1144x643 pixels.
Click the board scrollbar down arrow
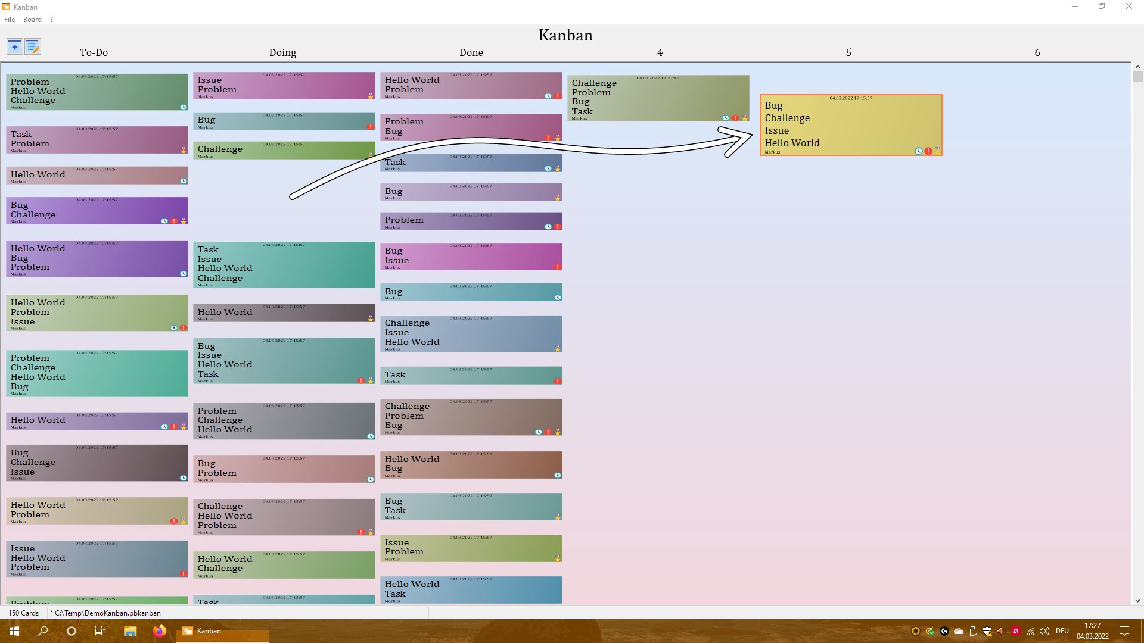pos(1137,601)
